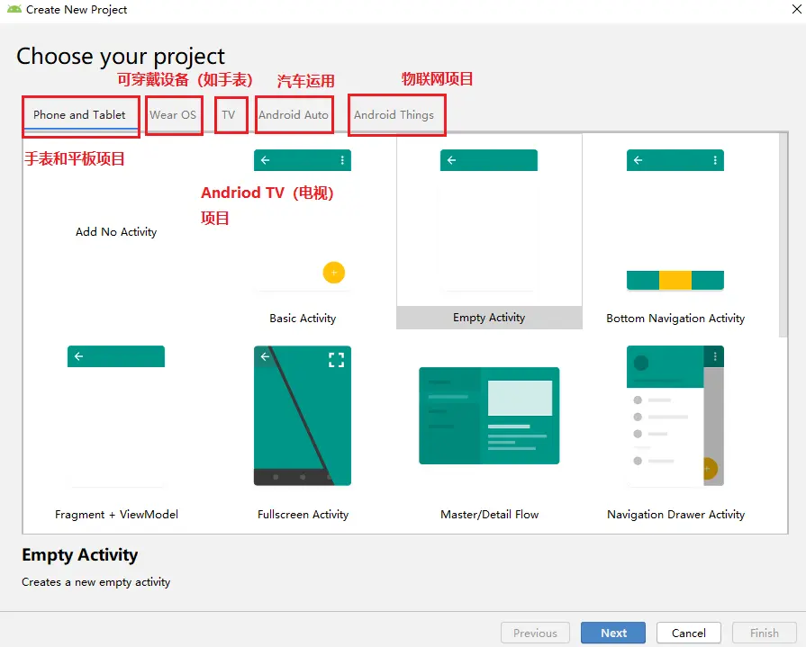The height and width of the screenshot is (647, 806).
Task: Select the Basic Activity template thumbnail
Action: point(303,220)
